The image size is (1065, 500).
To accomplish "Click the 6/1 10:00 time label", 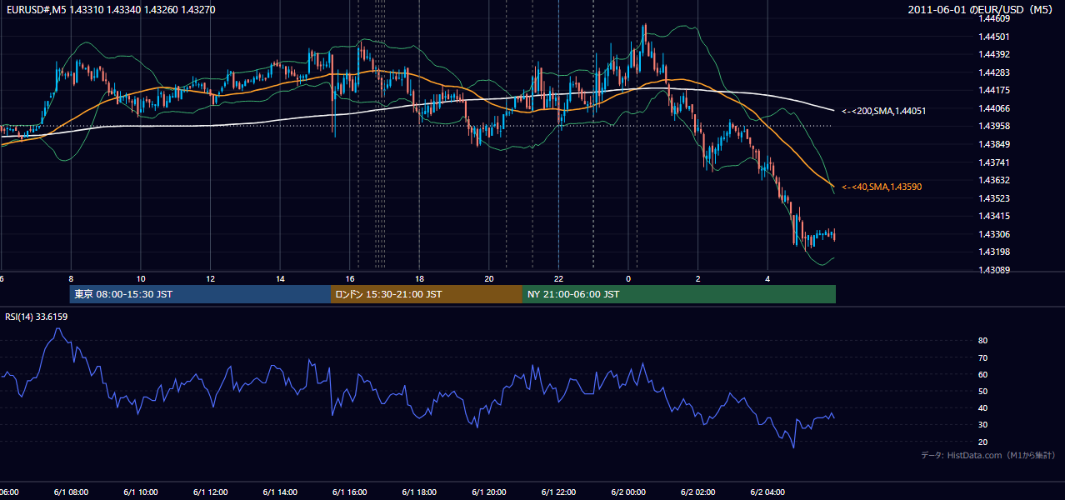I will coord(141,492).
